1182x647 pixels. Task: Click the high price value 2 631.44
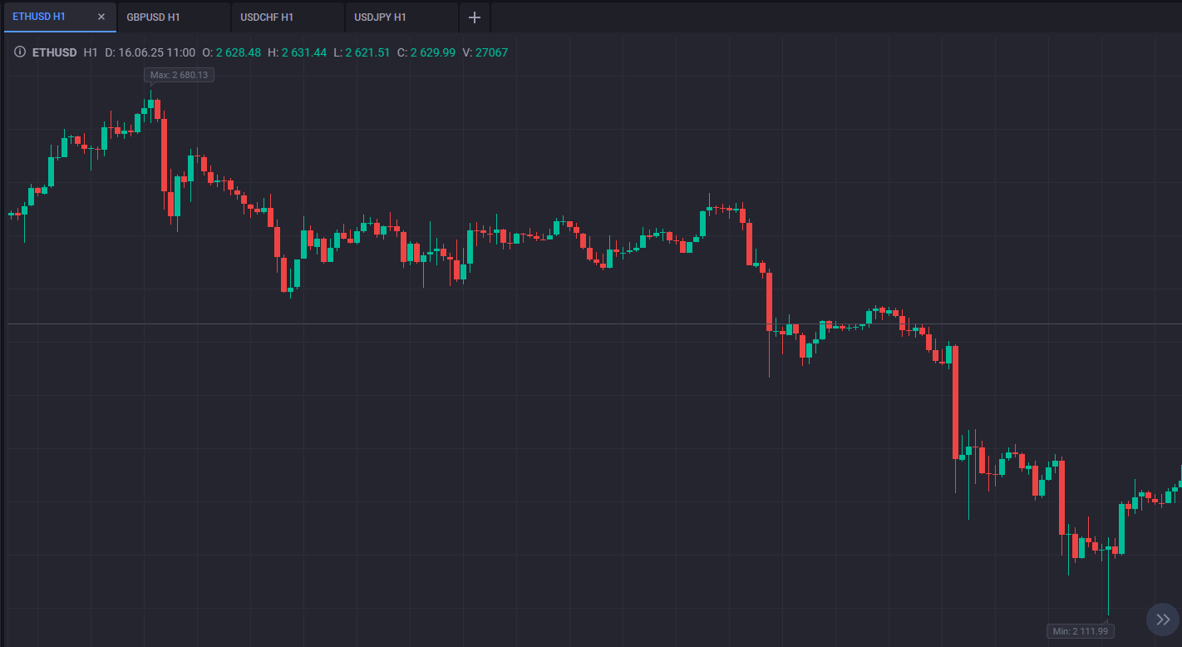coord(304,52)
